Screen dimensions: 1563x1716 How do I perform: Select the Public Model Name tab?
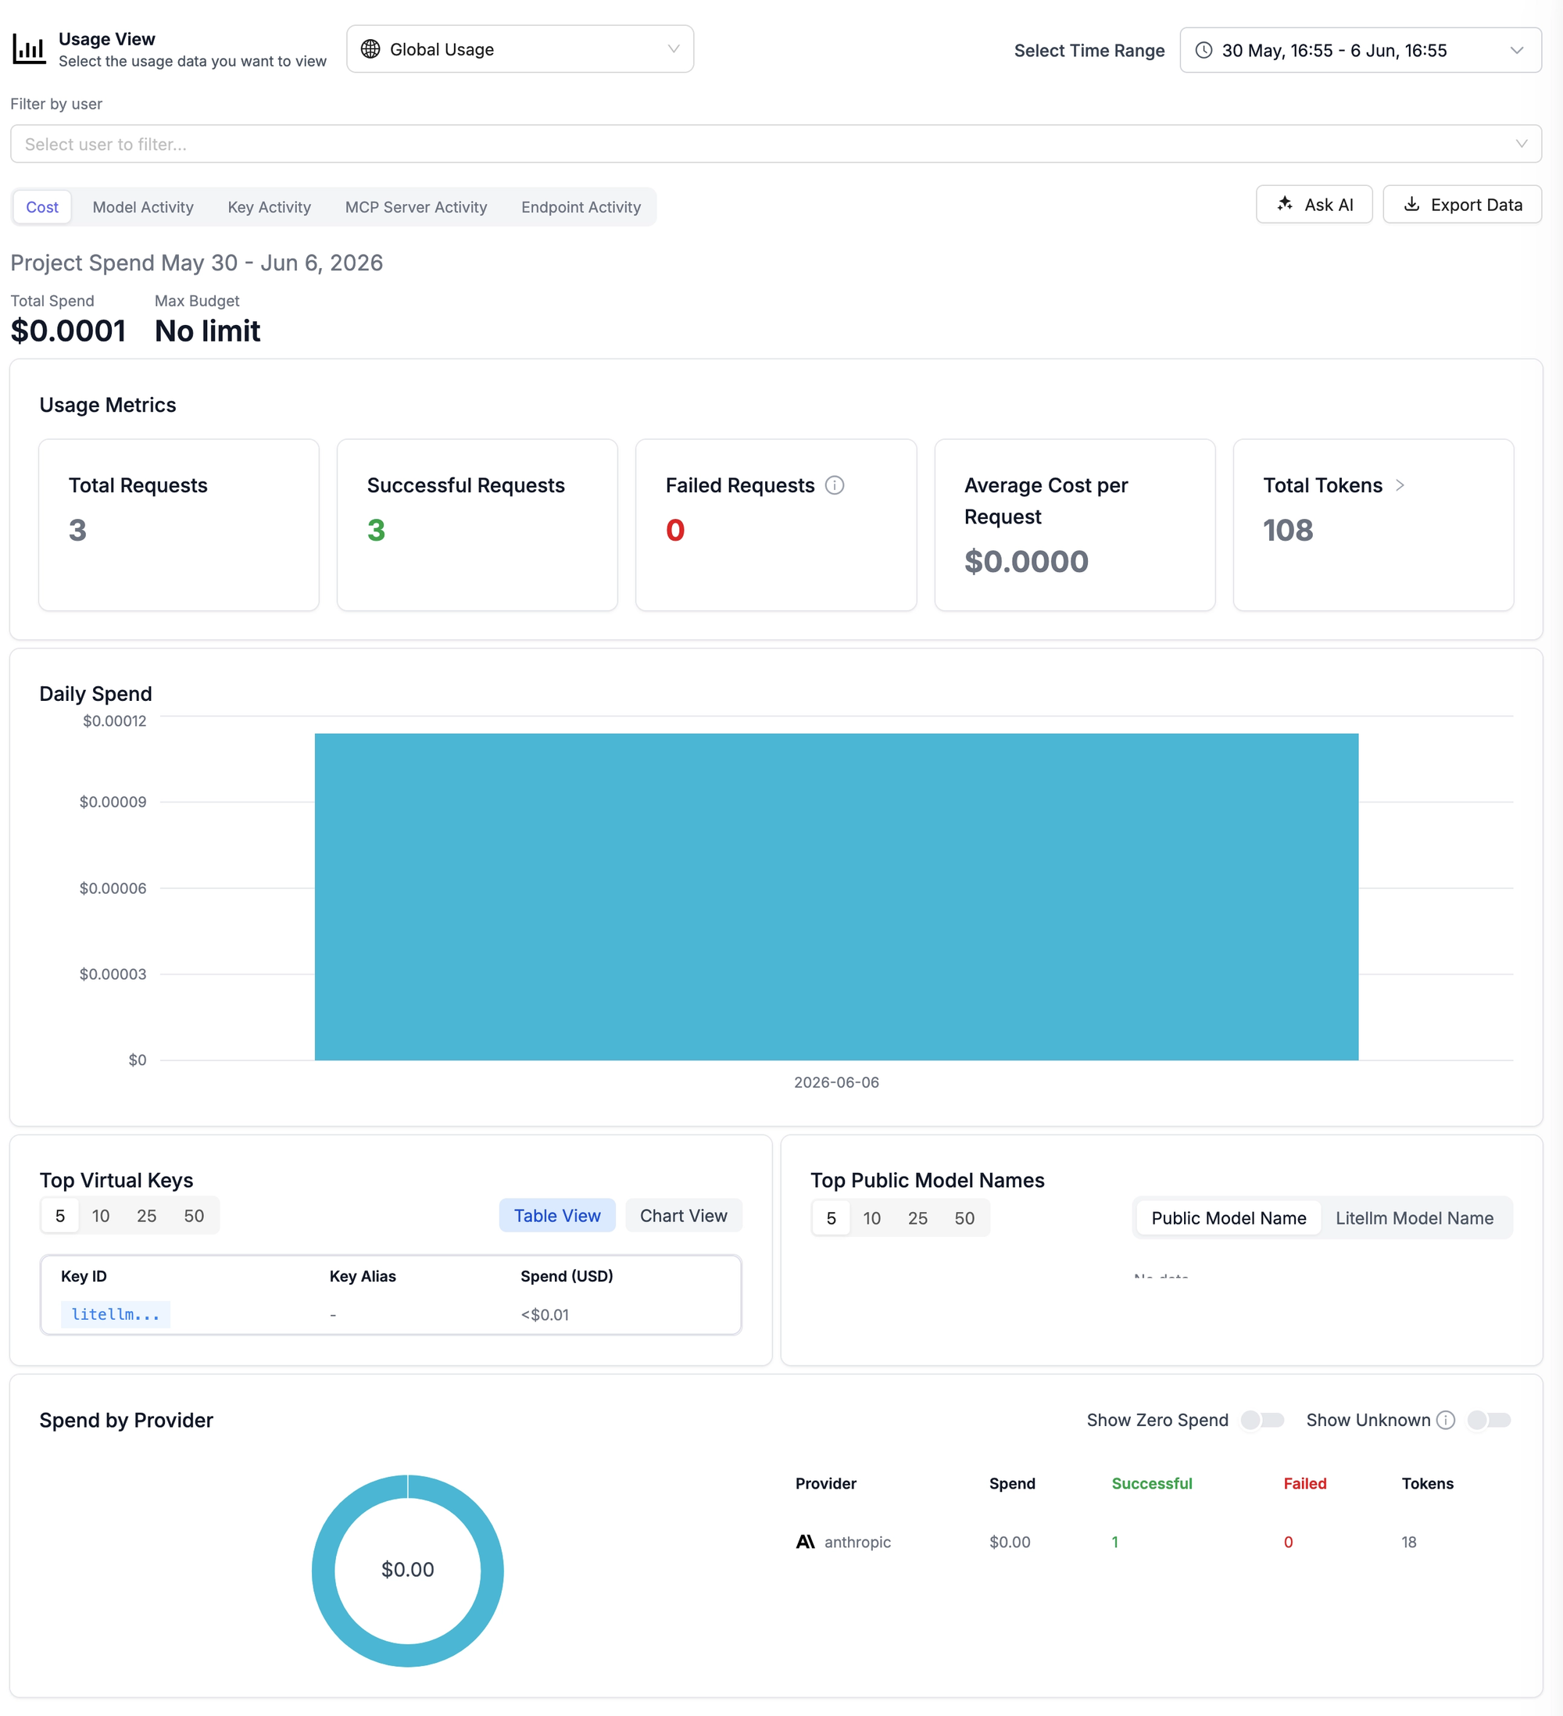pos(1229,1218)
